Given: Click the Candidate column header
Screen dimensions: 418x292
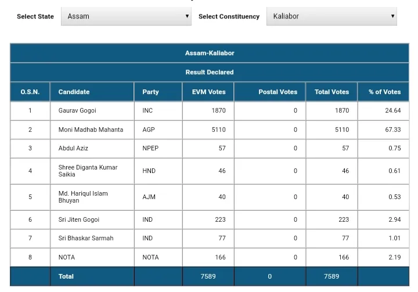Looking at the screenshot, I should click(74, 92).
